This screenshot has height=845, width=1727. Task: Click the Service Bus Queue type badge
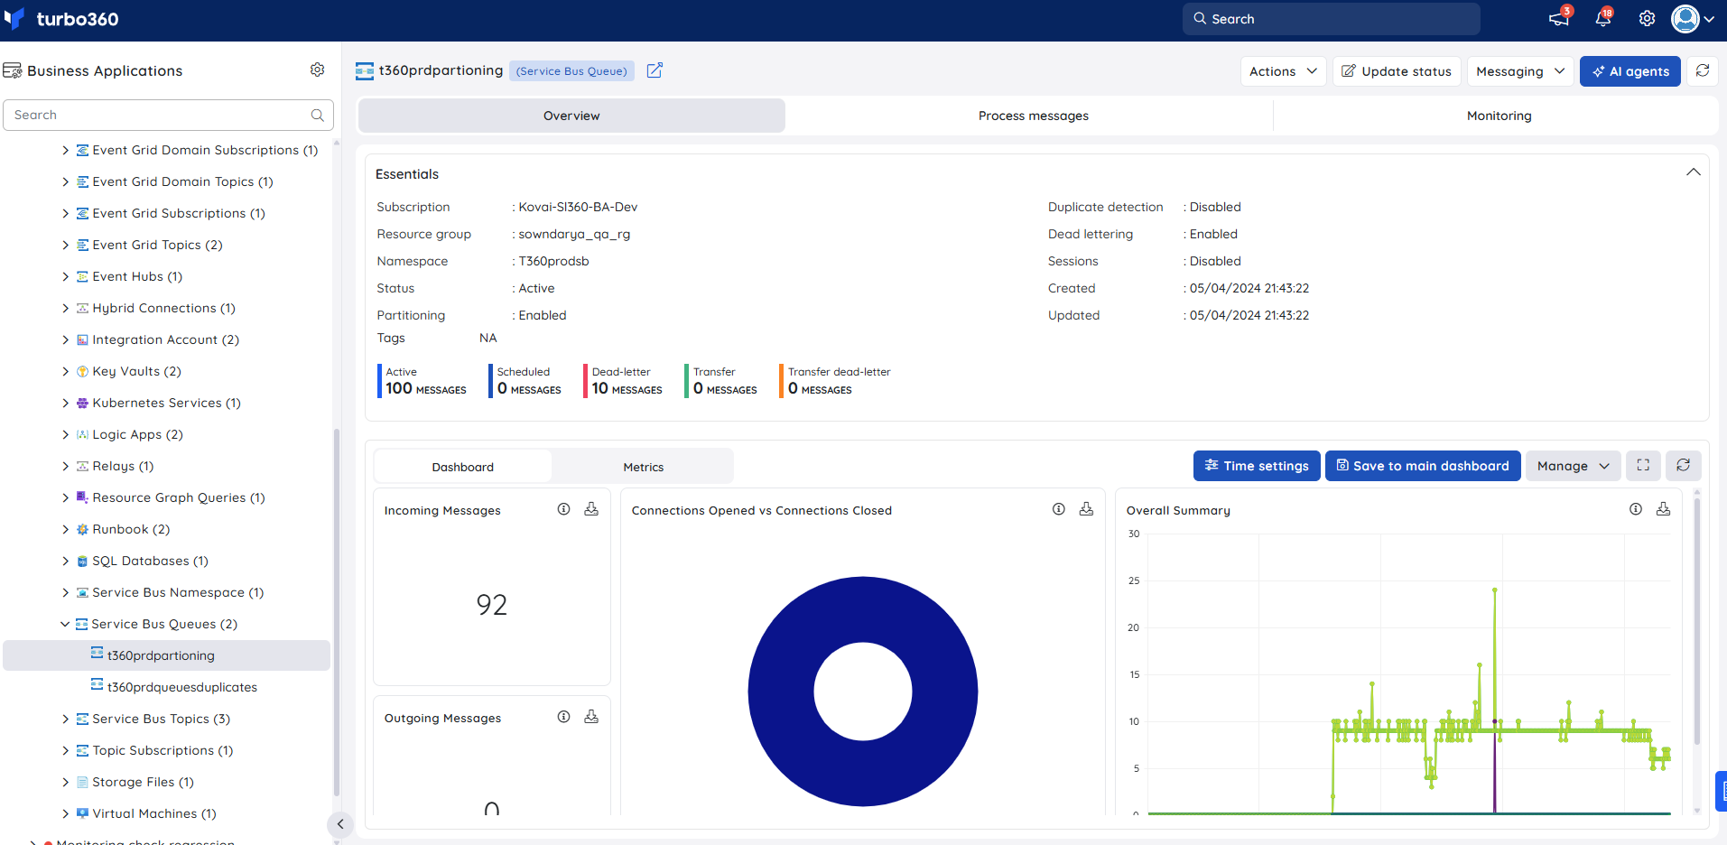point(571,71)
